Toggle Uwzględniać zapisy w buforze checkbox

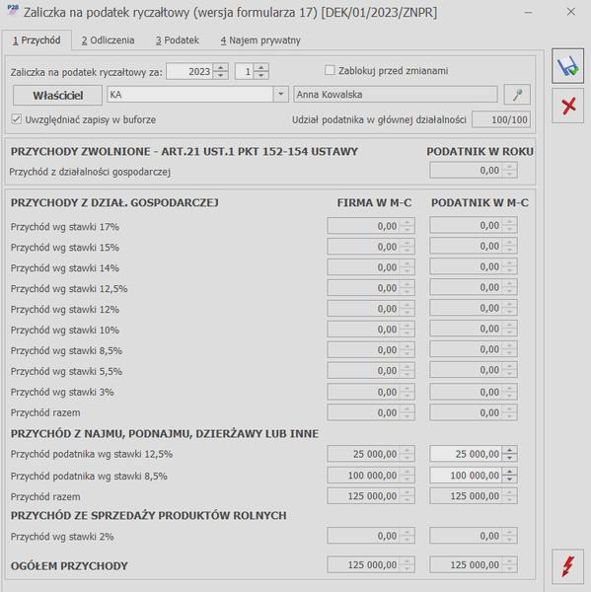click(x=16, y=119)
